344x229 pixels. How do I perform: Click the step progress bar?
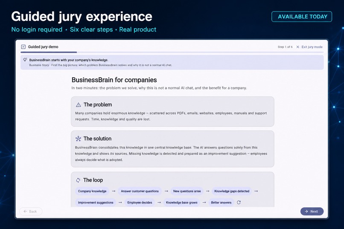click(172, 52)
